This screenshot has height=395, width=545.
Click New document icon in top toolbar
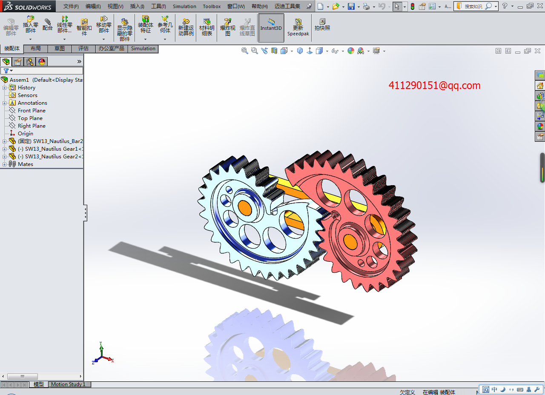click(x=320, y=6)
